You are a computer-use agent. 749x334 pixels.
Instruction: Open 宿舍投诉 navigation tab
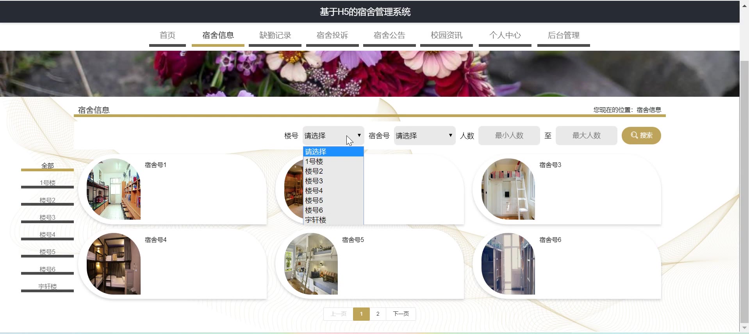pyautogui.click(x=332, y=36)
